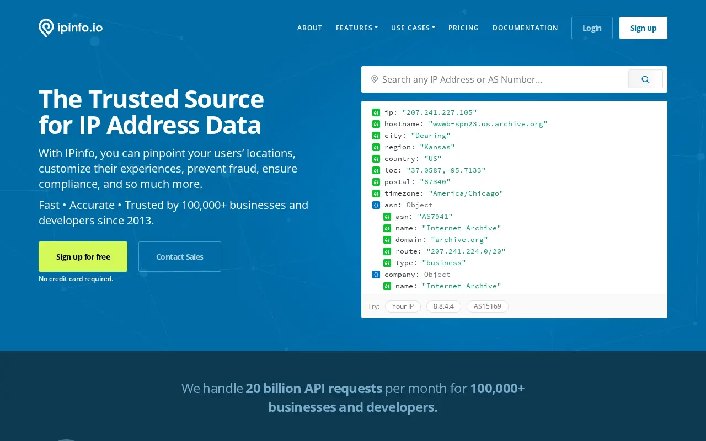Viewport: 706px width, 441px height.
Task: Open the Pricing page
Action: [x=464, y=28]
